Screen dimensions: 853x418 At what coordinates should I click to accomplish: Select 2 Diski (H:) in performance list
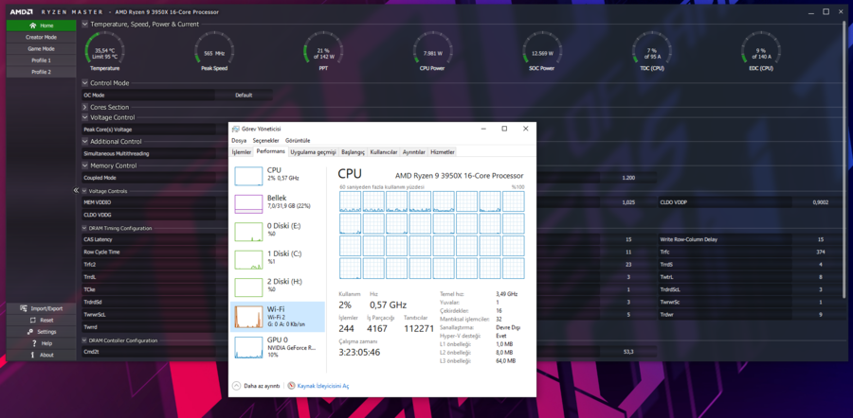(278, 287)
